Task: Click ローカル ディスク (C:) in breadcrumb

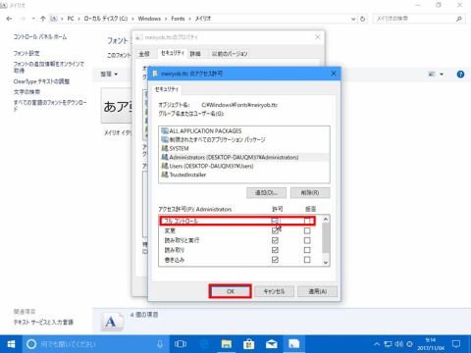Action: click(x=106, y=19)
